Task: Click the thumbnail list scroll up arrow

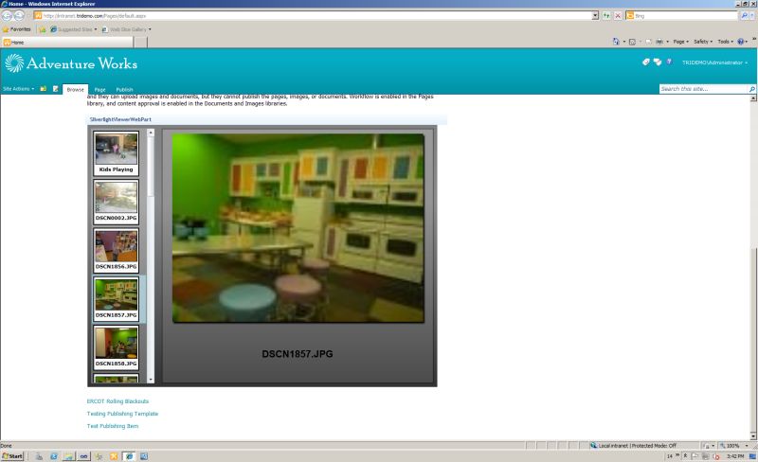Action: [151, 133]
